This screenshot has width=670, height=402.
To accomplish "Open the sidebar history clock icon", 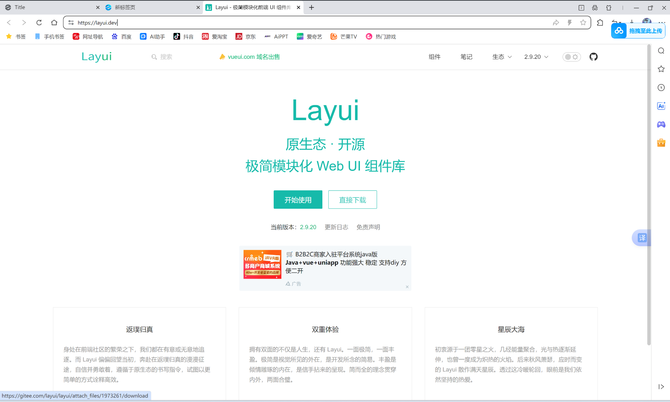I will pos(661,88).
